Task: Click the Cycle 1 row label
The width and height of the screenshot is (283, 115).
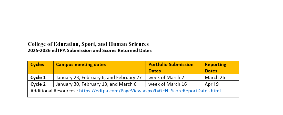Action: point(38,78)
